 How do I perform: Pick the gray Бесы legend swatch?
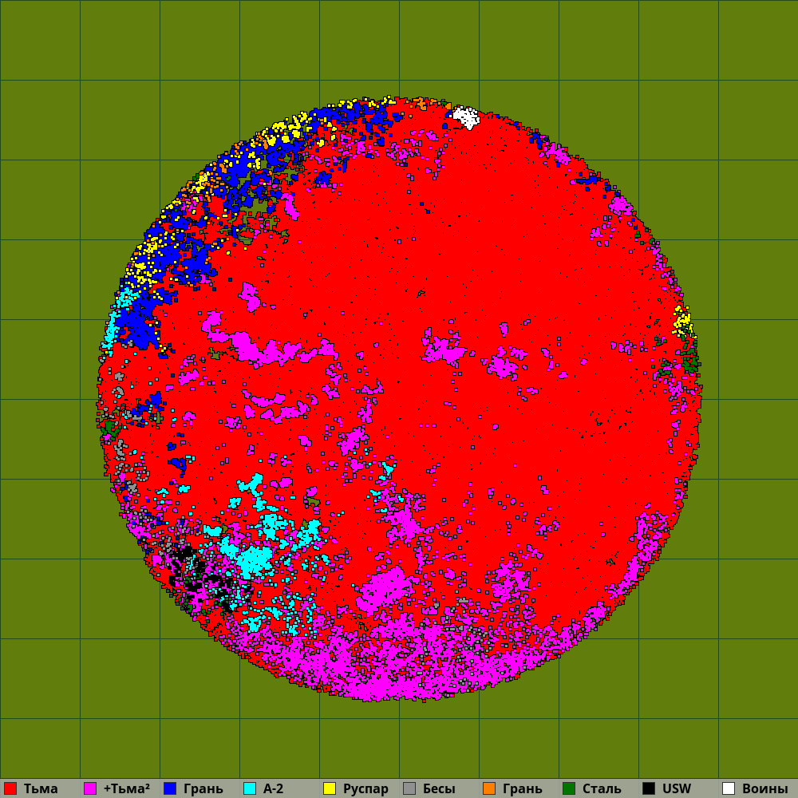409,788
